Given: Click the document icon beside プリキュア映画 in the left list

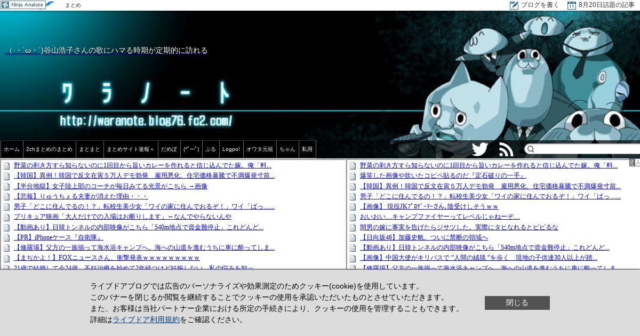Looking at the screenshot, I should click(x=7, y=217).
